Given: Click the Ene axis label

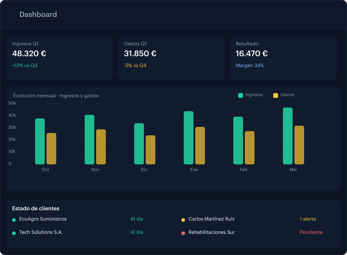Looking at the screenshot, I should [x=194, y=169].
